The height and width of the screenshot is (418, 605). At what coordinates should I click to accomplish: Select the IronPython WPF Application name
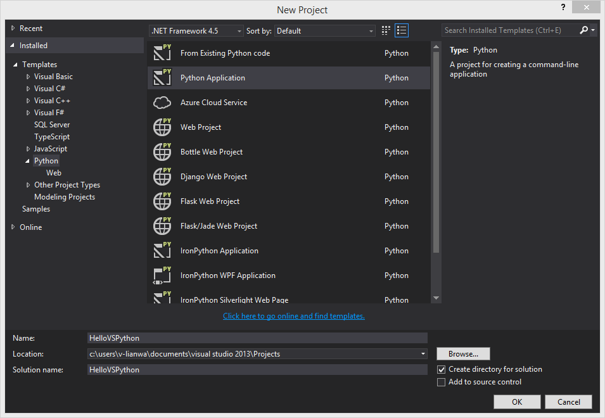pyautogui.click(x=228, y=275)
